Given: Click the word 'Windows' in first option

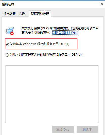Looking at the screenshot, I should pyautogui.click(x=29, y=44).
